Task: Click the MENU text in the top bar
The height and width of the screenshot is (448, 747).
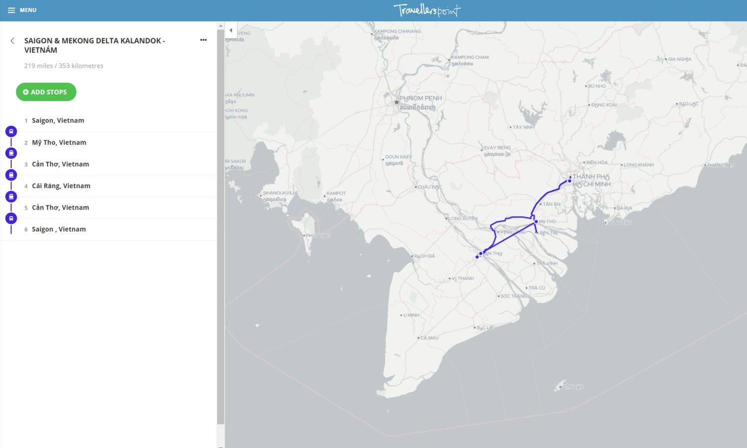Action: [x=28, y=10]
